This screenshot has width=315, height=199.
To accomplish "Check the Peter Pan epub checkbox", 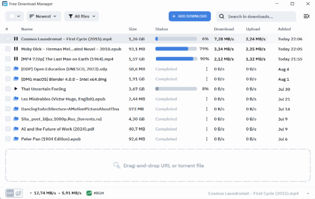I will (8, 139).
